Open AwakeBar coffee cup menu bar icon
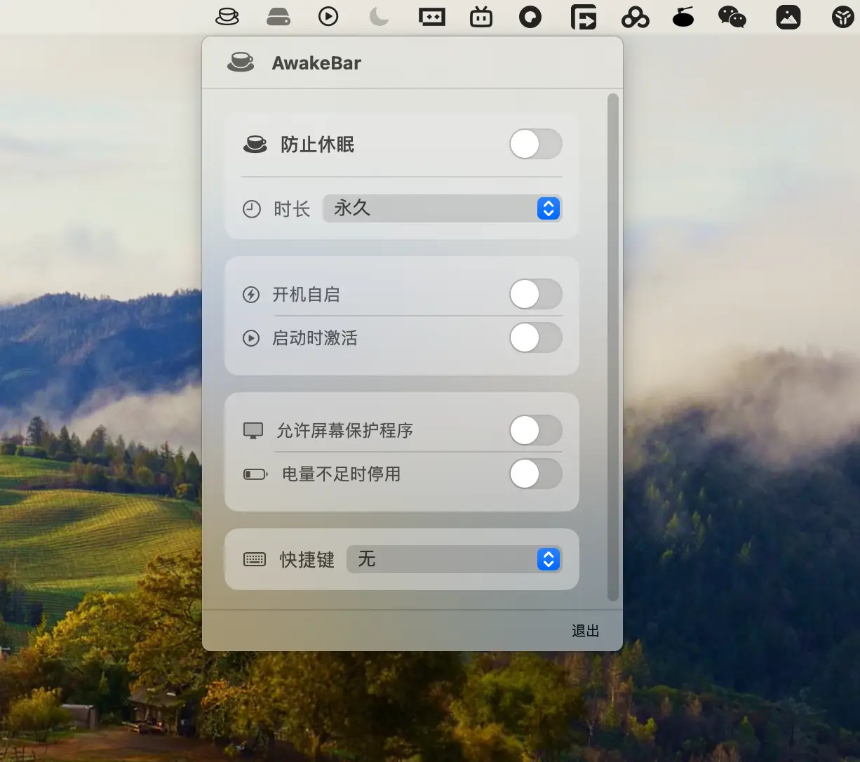860x762 pixels. 227,16
